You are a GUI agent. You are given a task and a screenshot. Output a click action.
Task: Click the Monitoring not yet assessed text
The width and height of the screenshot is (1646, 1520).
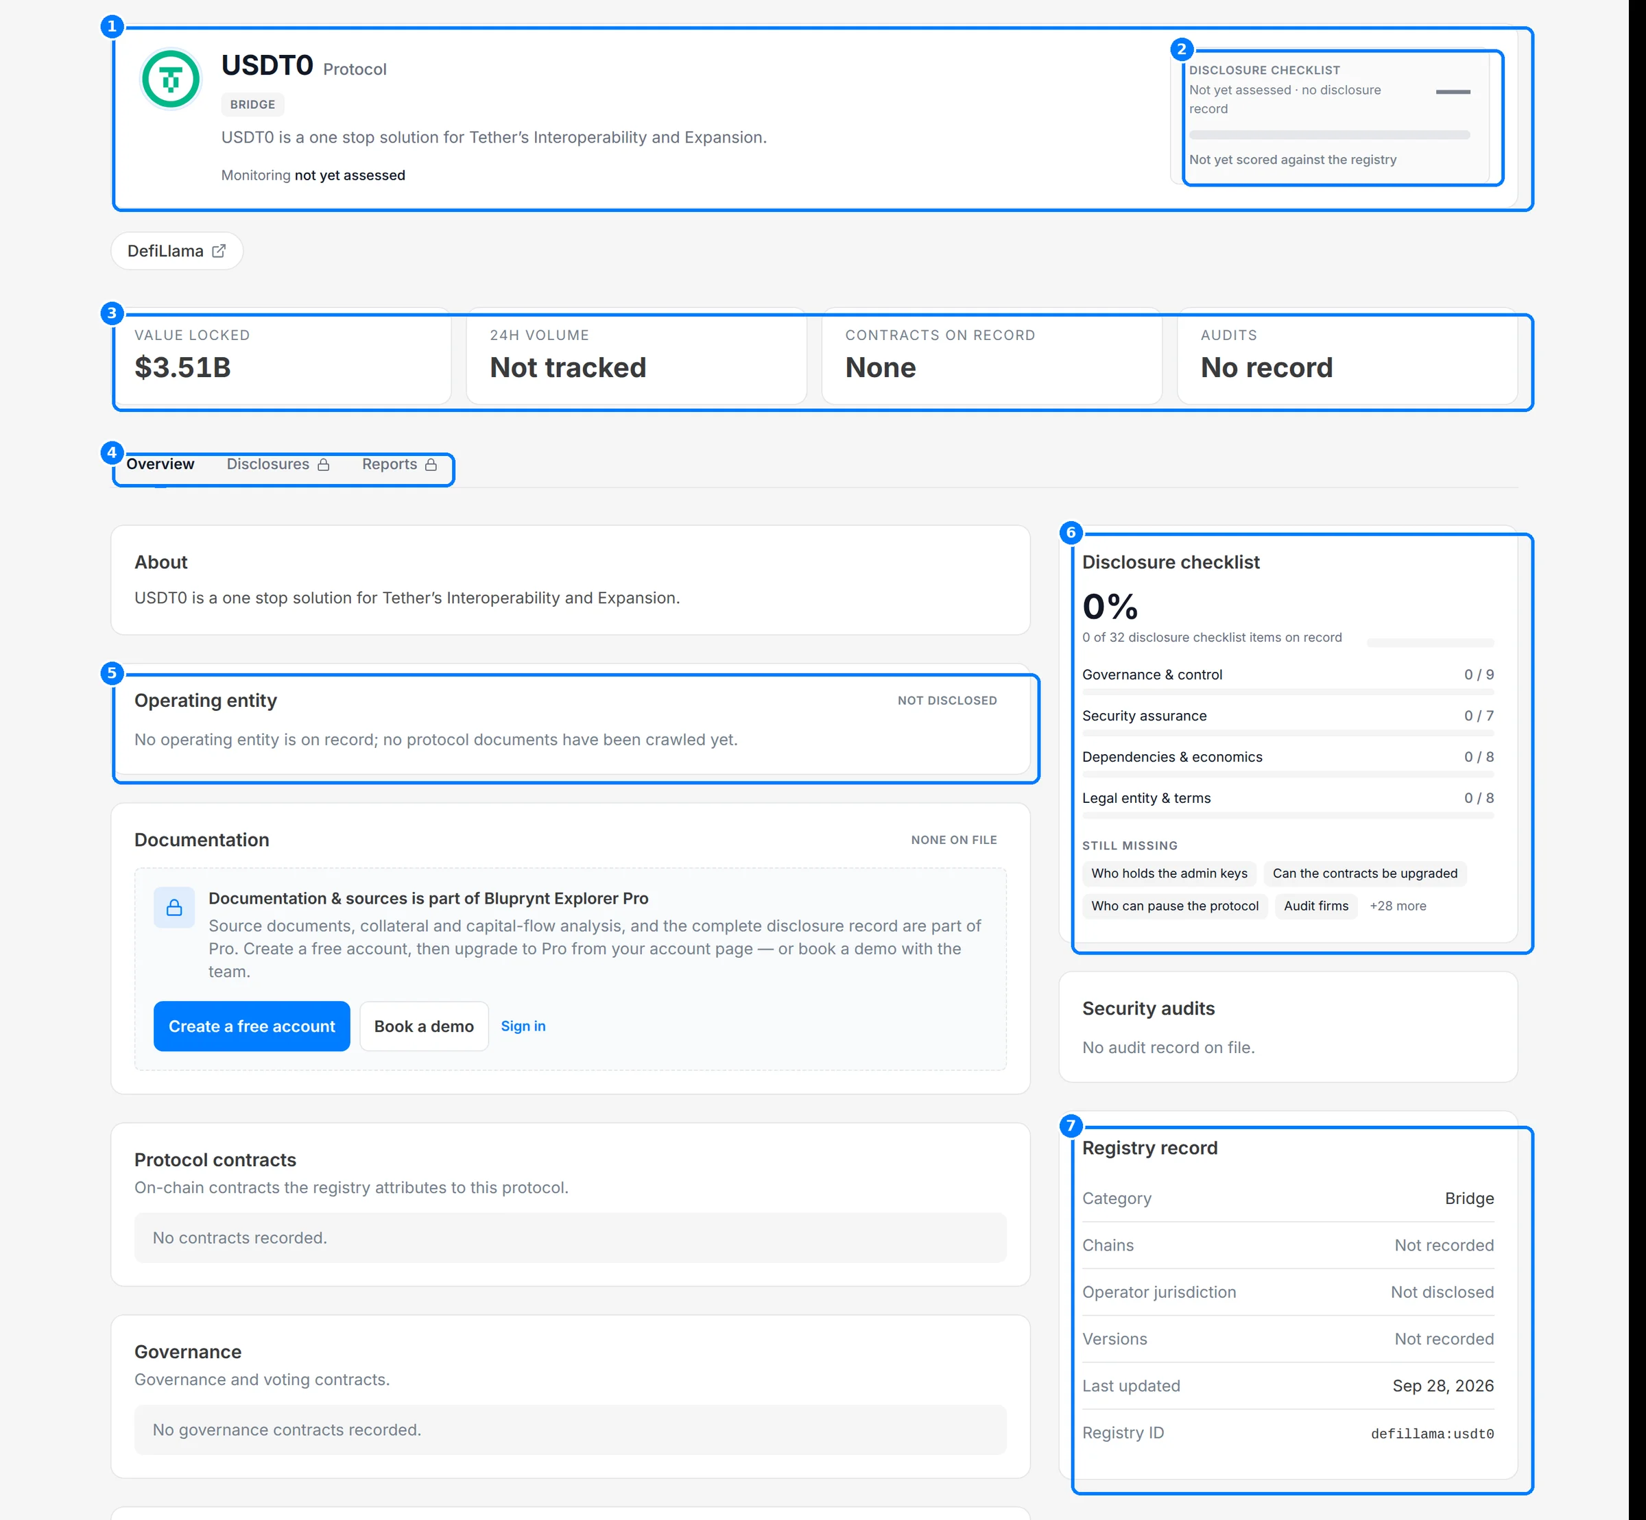point(313,176)
